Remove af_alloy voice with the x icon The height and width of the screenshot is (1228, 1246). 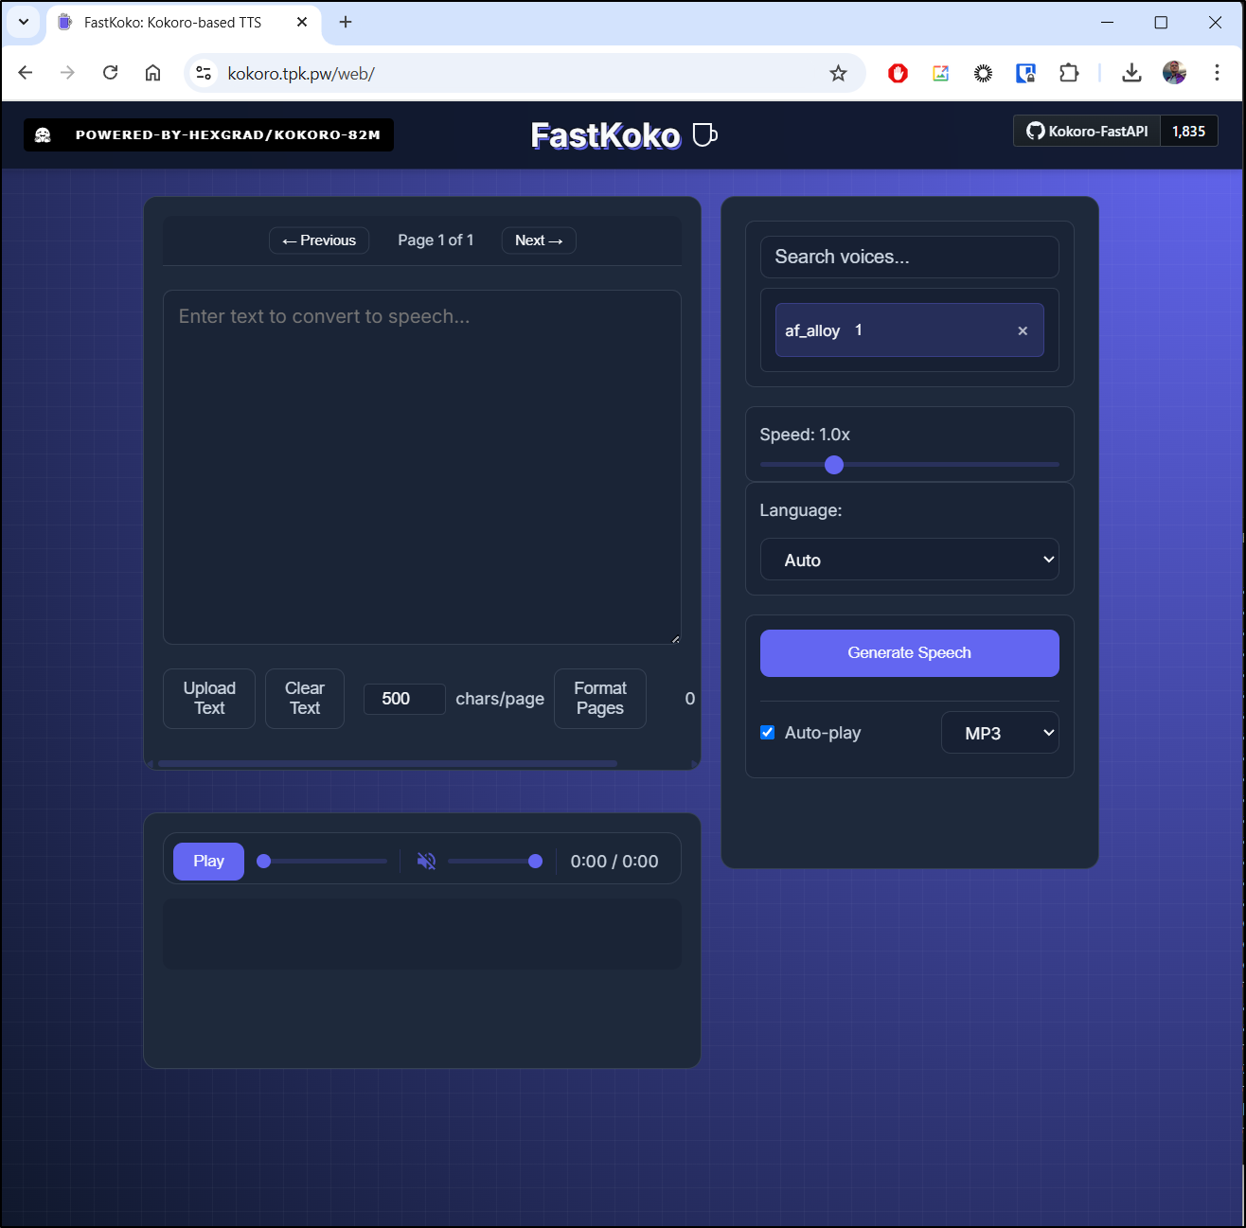[1023, 330]
